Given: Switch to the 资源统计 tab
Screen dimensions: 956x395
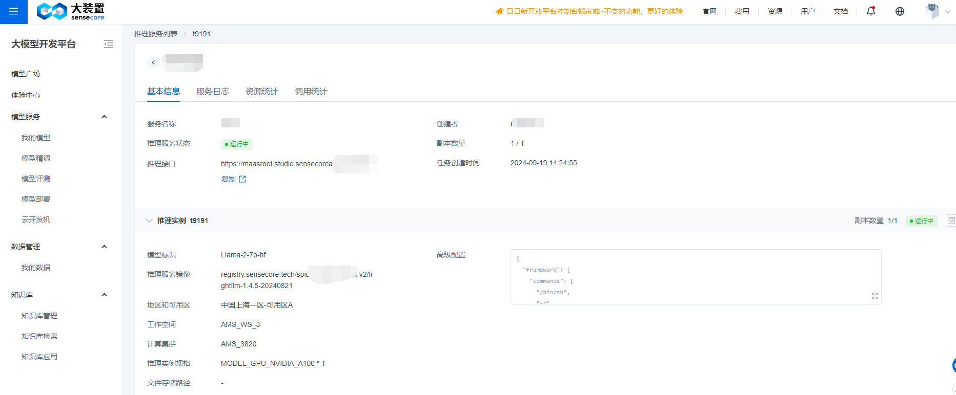Looking at the screenshot, I should pos(262,92).
